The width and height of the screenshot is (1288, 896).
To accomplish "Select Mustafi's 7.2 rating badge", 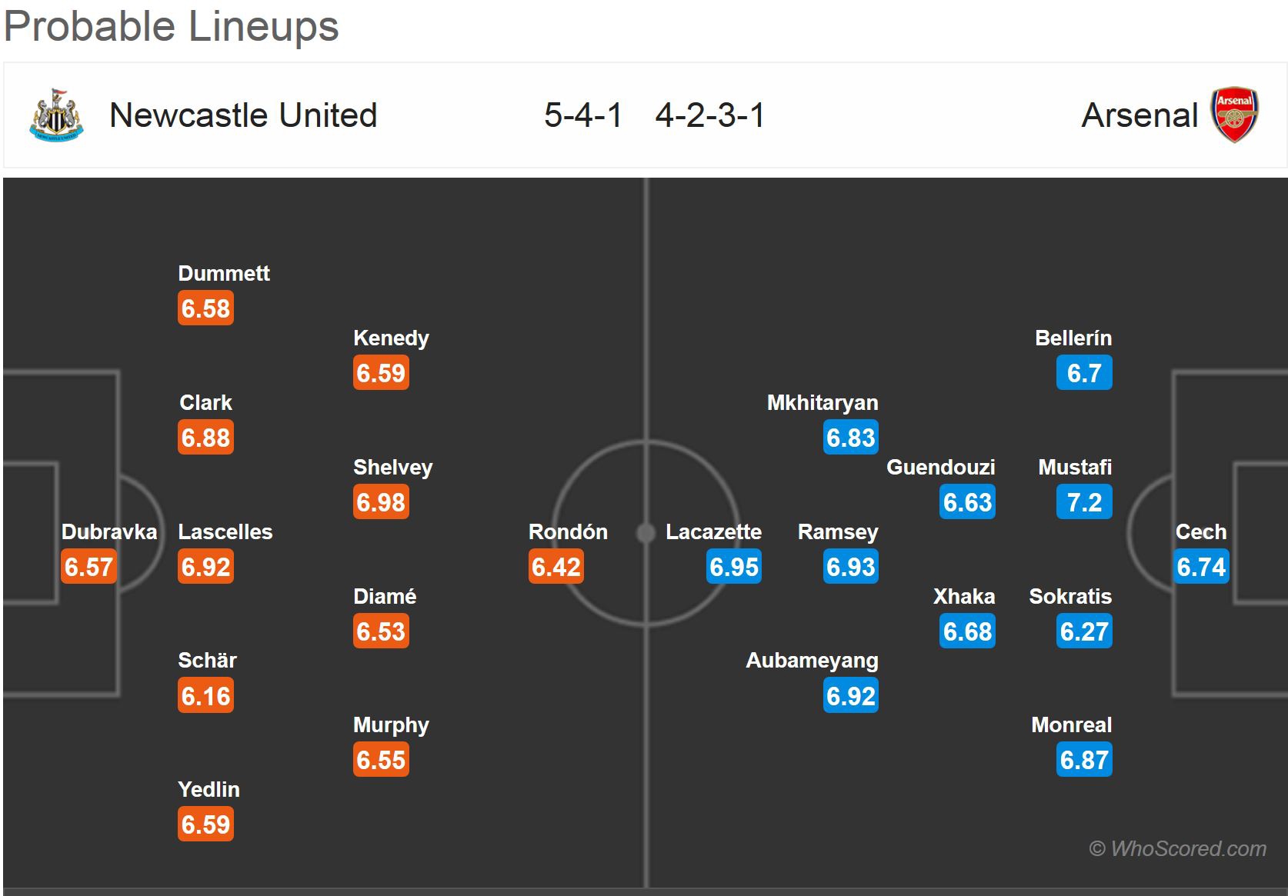I will pyautogui.click(x=1084, y=502).
